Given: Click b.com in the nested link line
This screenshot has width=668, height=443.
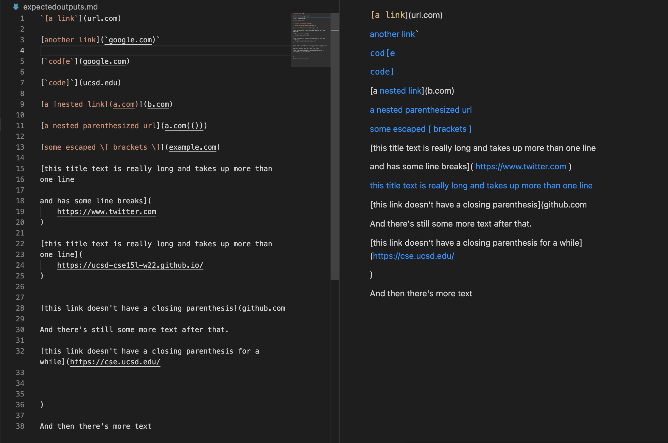Looking at the screenshot, I should click(158, 104).
